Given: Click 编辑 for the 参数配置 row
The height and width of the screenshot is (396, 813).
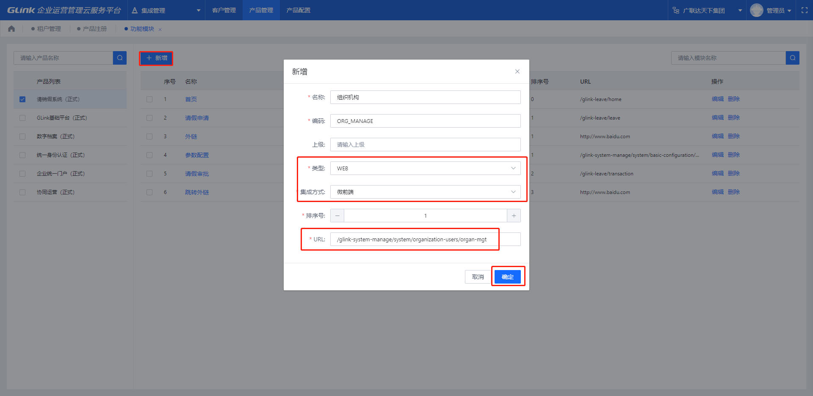Looking at the screenshot, I should pyautogui.click(x=718, y=155).
